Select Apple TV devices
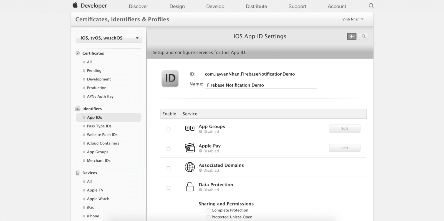Image resolution: width=444 pixels, height=221 pixels. [x=95, y=190]
